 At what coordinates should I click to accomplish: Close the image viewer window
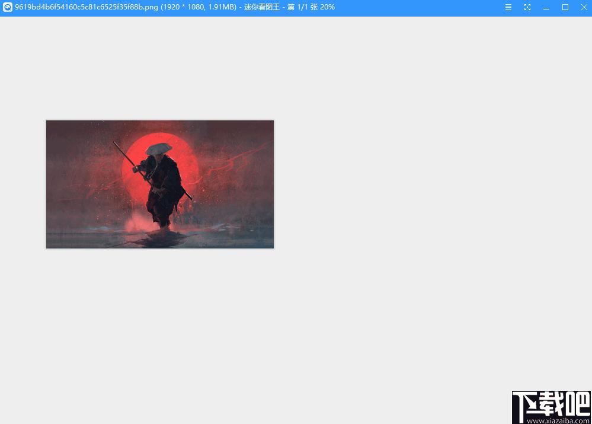[584, 7]
